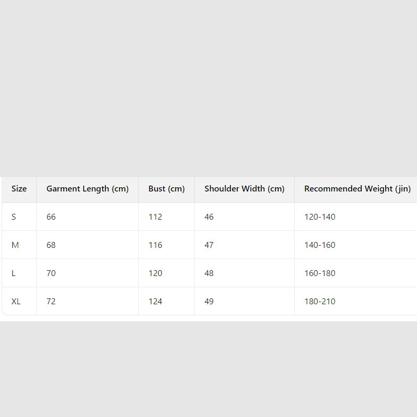Viewport: 417px width, 417px height.
Task: Select the bust value 116
Action: pyautogui.click(x=155, y=245)
